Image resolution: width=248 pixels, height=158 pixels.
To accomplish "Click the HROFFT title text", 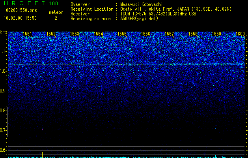I will pos(24,3).
